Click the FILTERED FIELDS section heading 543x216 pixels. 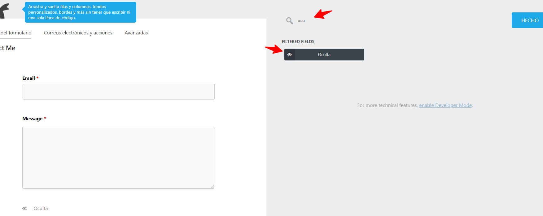(x=298, y=42)
